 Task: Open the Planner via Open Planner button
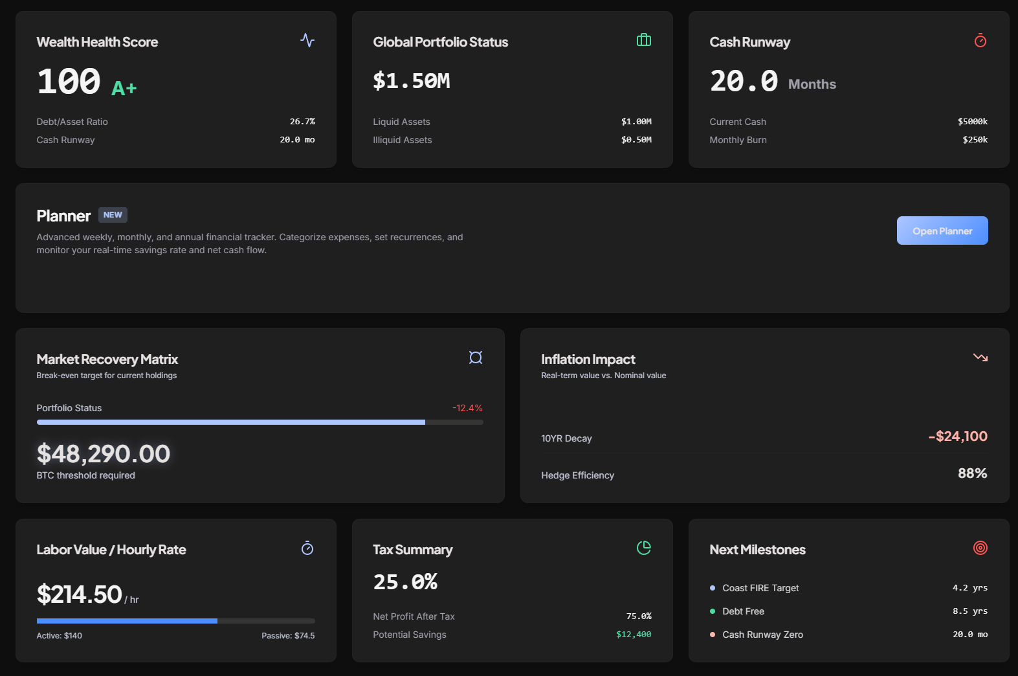[x=942, y=231]
